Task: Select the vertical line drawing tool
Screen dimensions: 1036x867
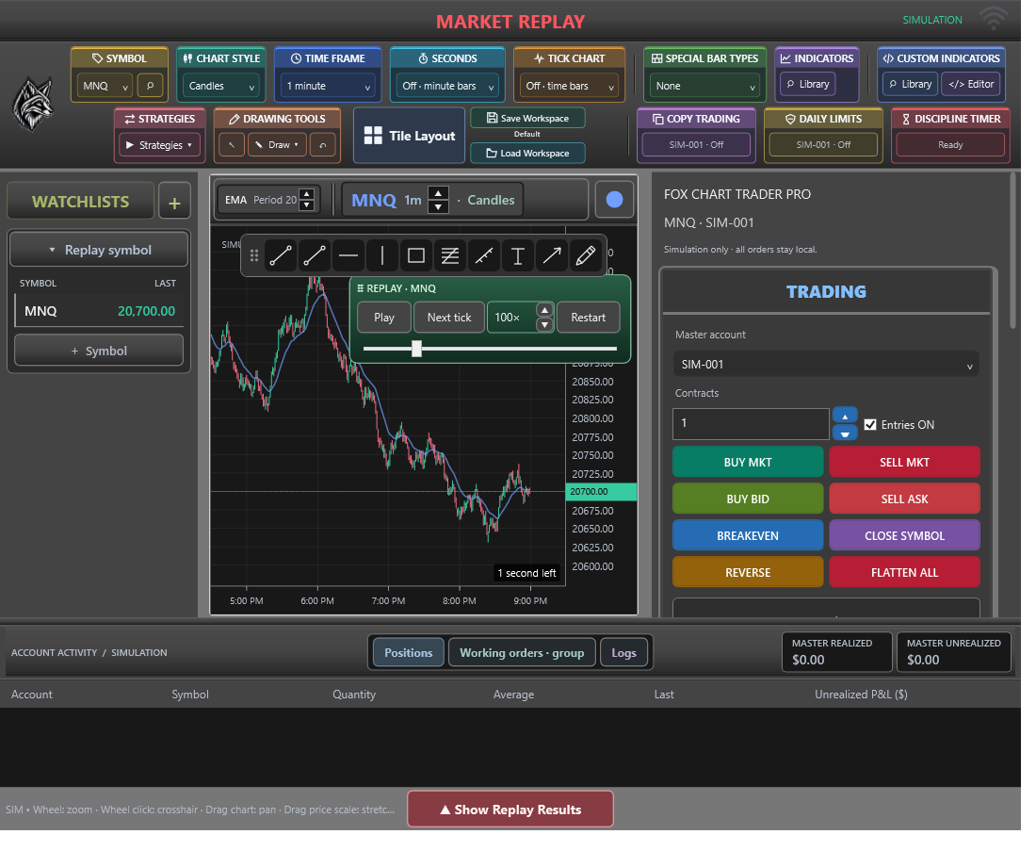Action: 382,256
